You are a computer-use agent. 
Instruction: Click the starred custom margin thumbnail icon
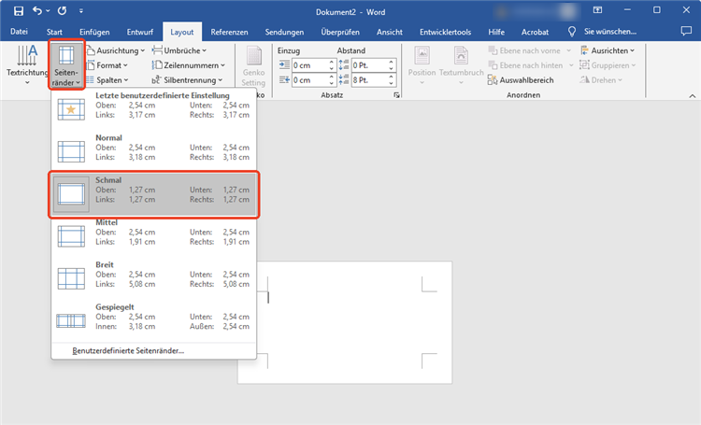(x=71, y=109)
